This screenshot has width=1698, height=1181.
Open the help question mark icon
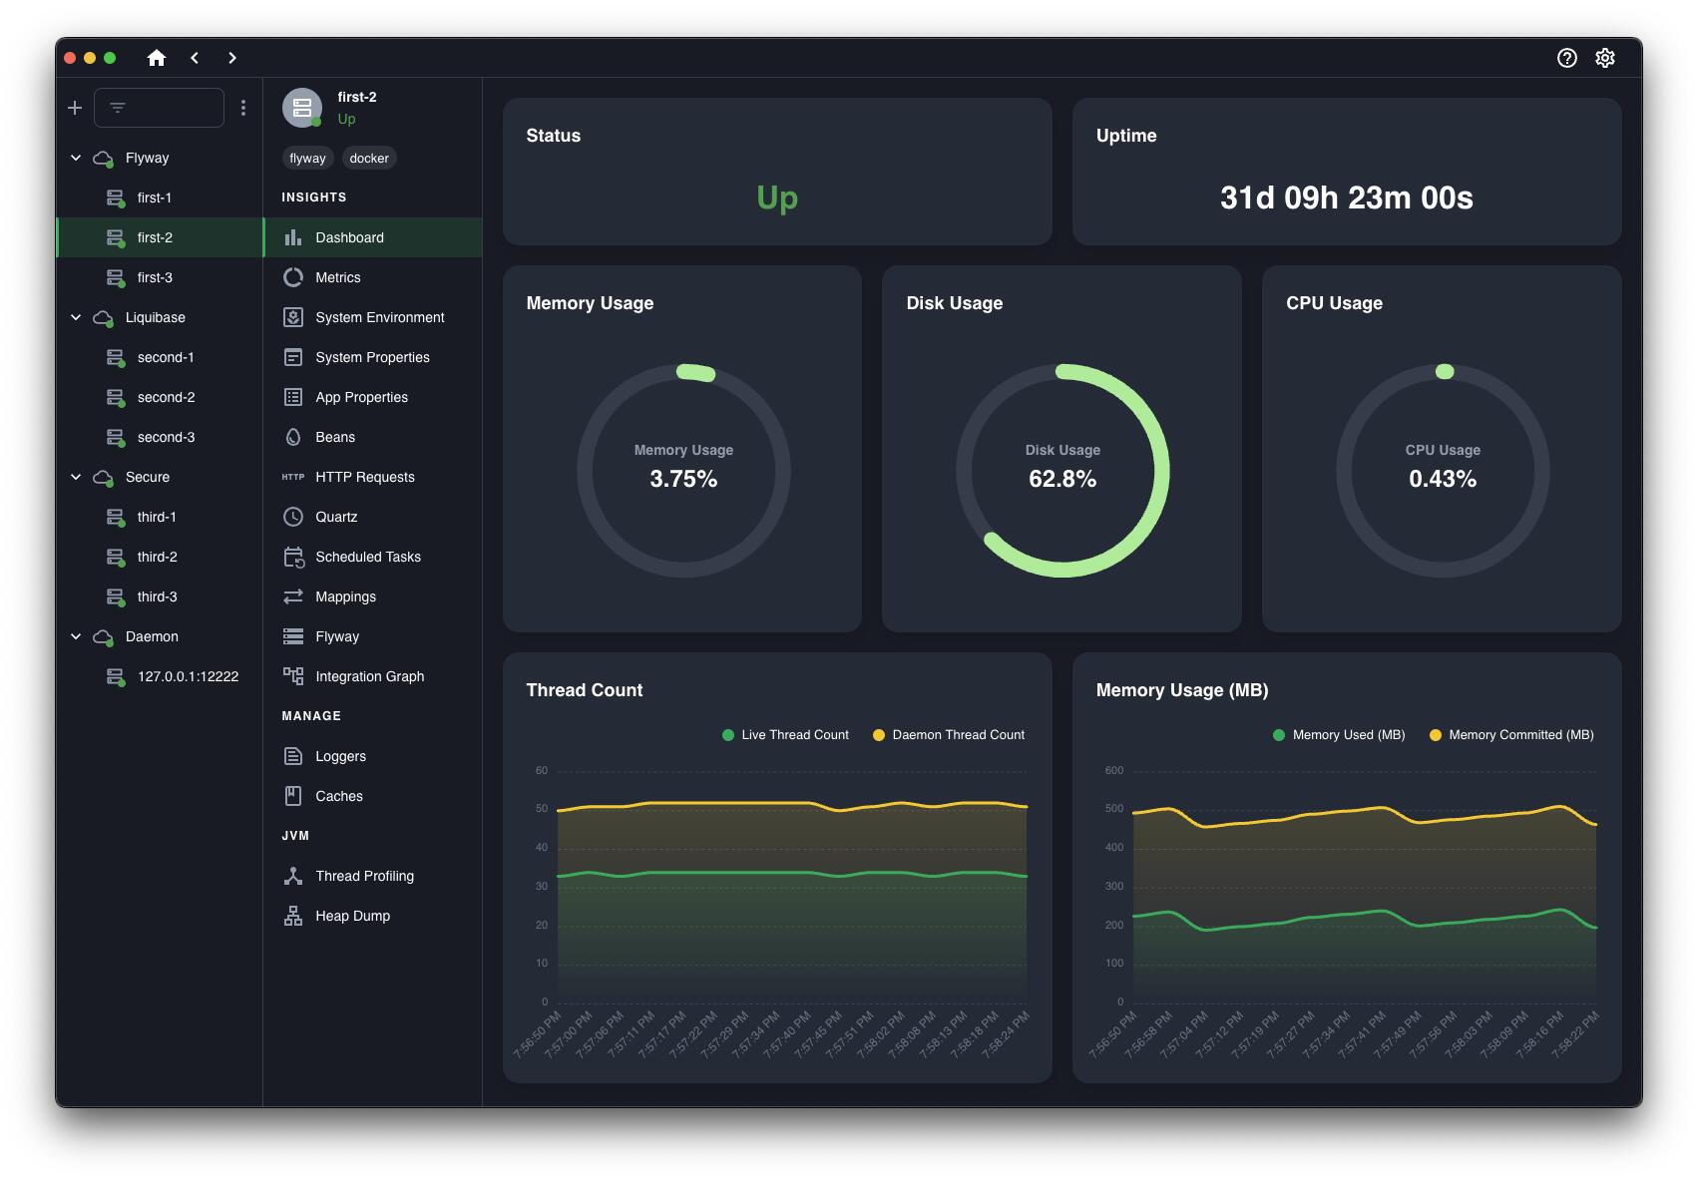point(1566,58)
